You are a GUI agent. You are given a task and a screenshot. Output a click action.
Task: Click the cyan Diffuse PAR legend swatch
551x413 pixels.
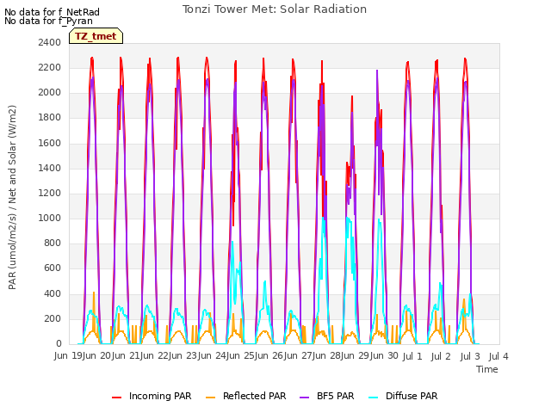373,398
